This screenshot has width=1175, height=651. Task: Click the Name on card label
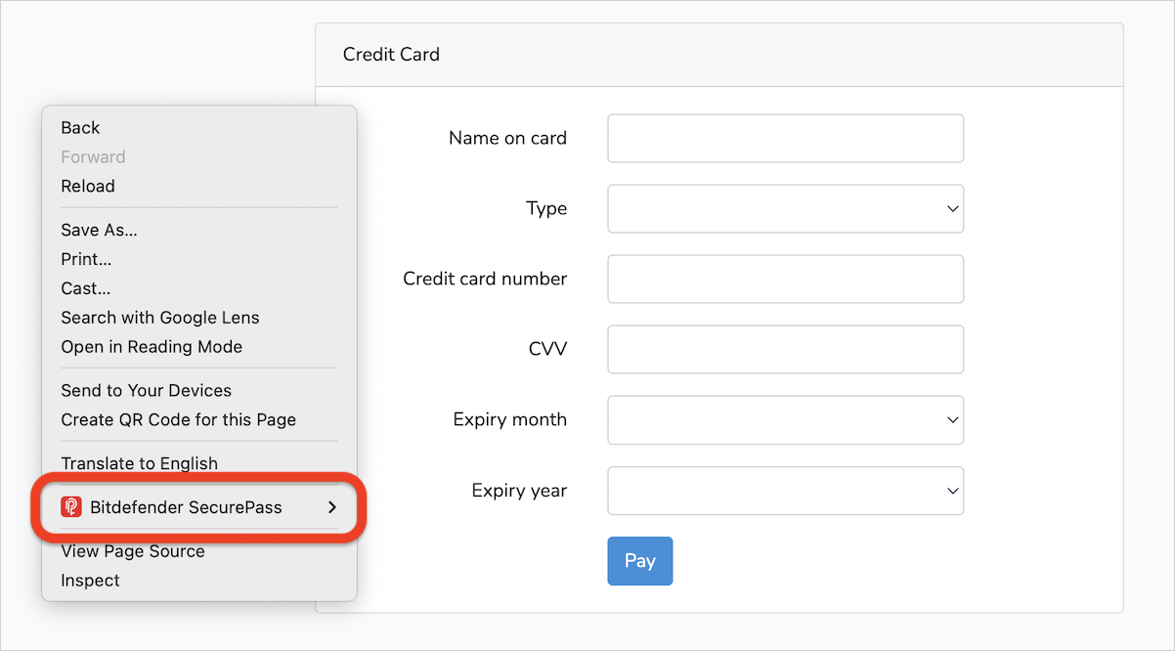coord(507,139)
